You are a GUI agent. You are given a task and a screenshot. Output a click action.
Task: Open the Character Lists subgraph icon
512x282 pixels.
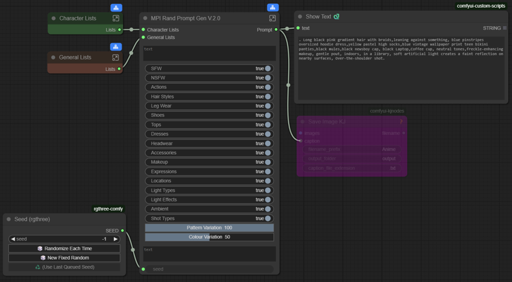tap(116, 19)
